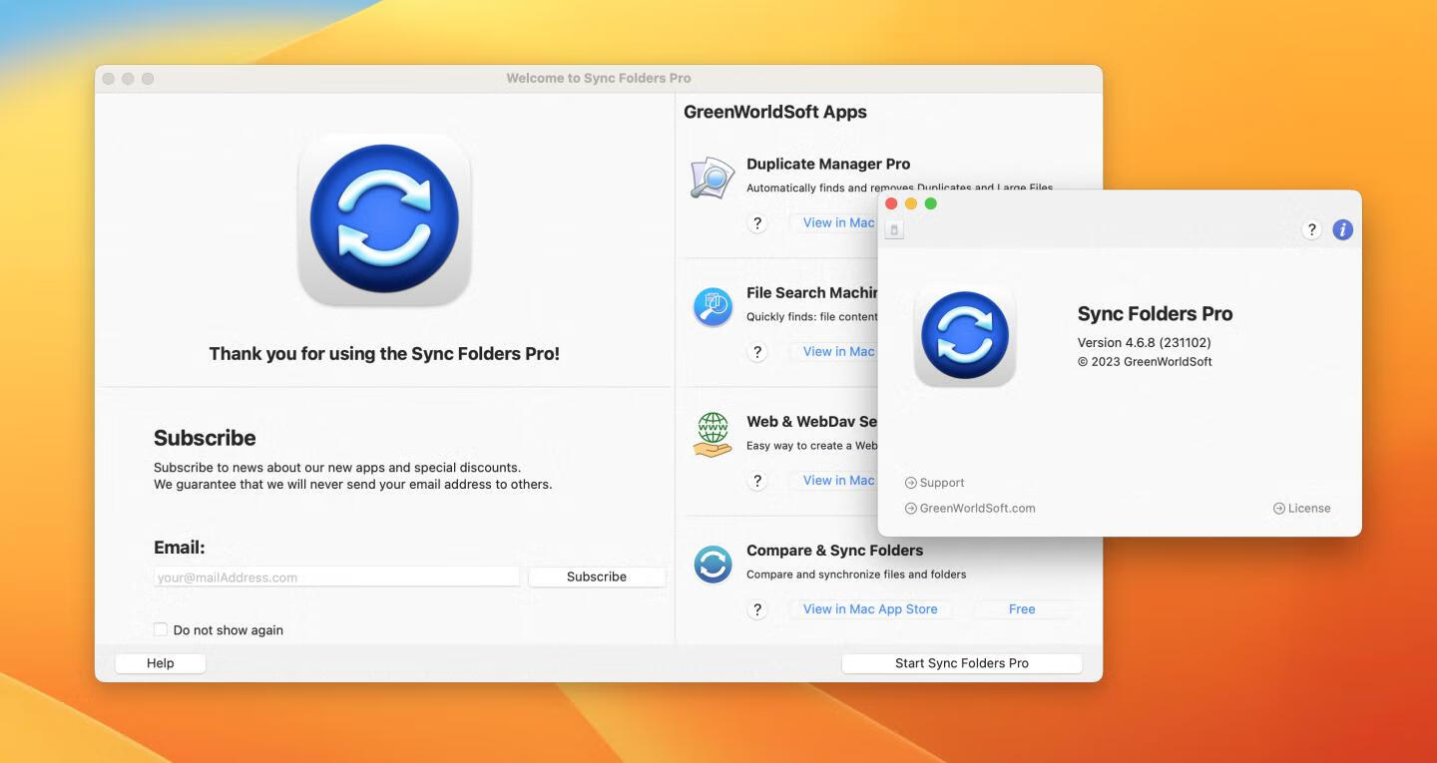
Task: Click the Sync Folders Pro name in About window
Action: tap(1156, 313)
